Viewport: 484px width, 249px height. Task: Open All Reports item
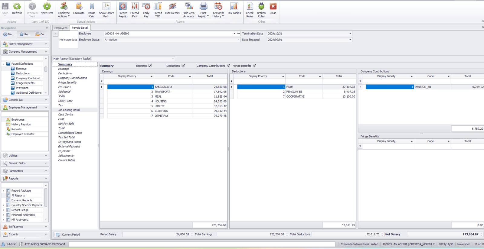coord(18,196)
